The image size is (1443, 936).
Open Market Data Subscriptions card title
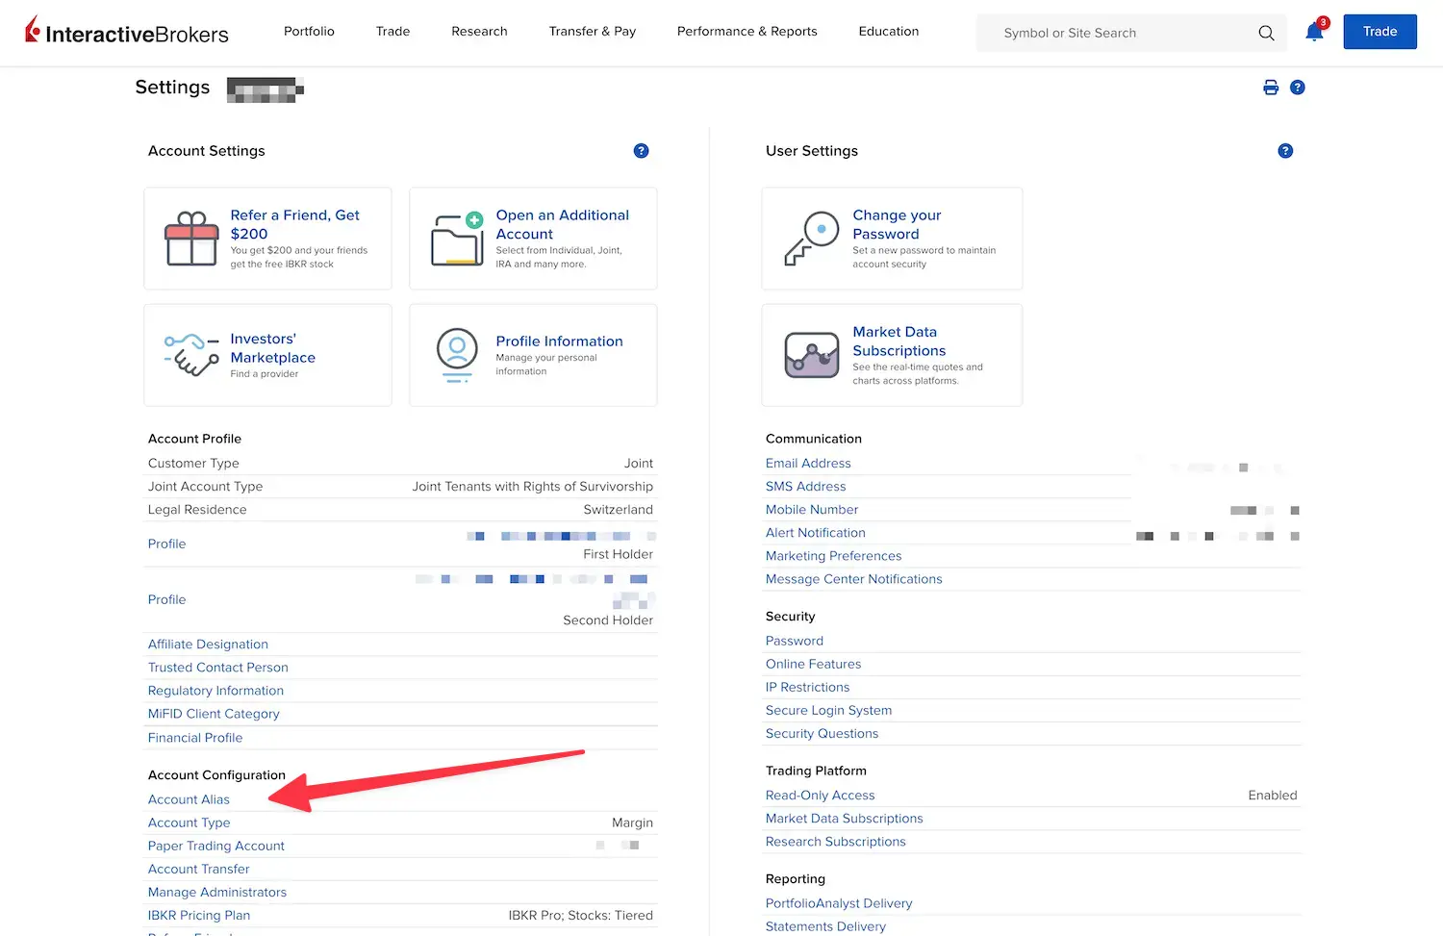pos(899,342)
